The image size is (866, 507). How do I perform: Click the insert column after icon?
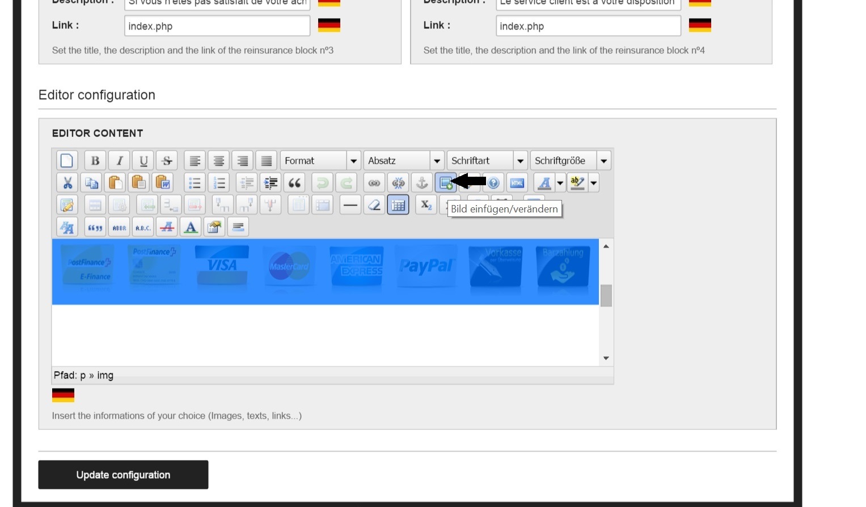[246, 205]
